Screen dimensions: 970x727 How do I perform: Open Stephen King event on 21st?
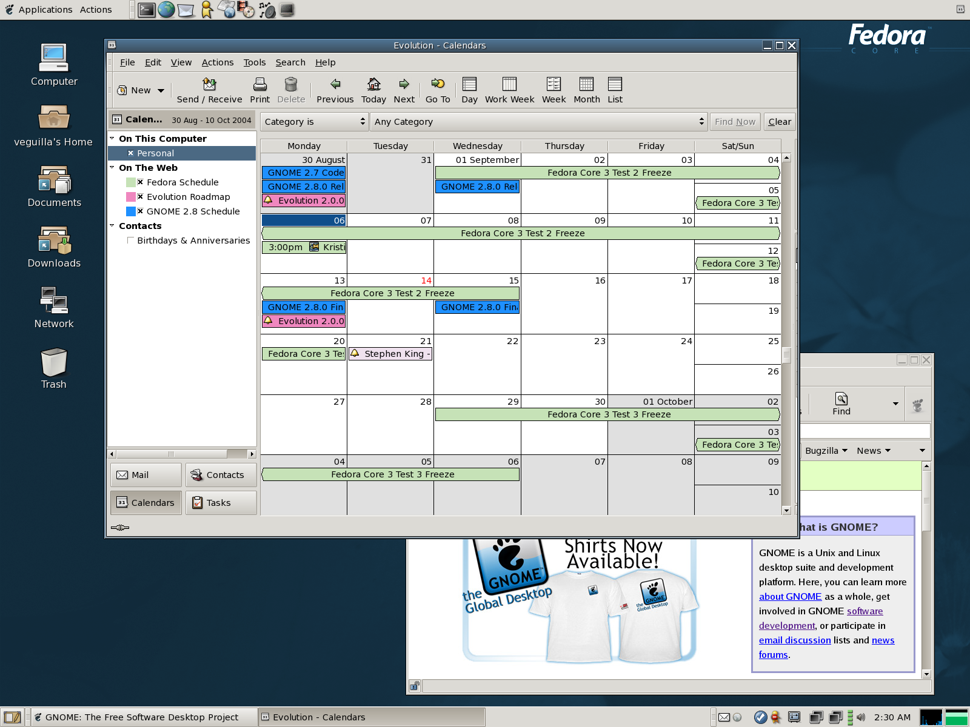click(x=390, y=354)
